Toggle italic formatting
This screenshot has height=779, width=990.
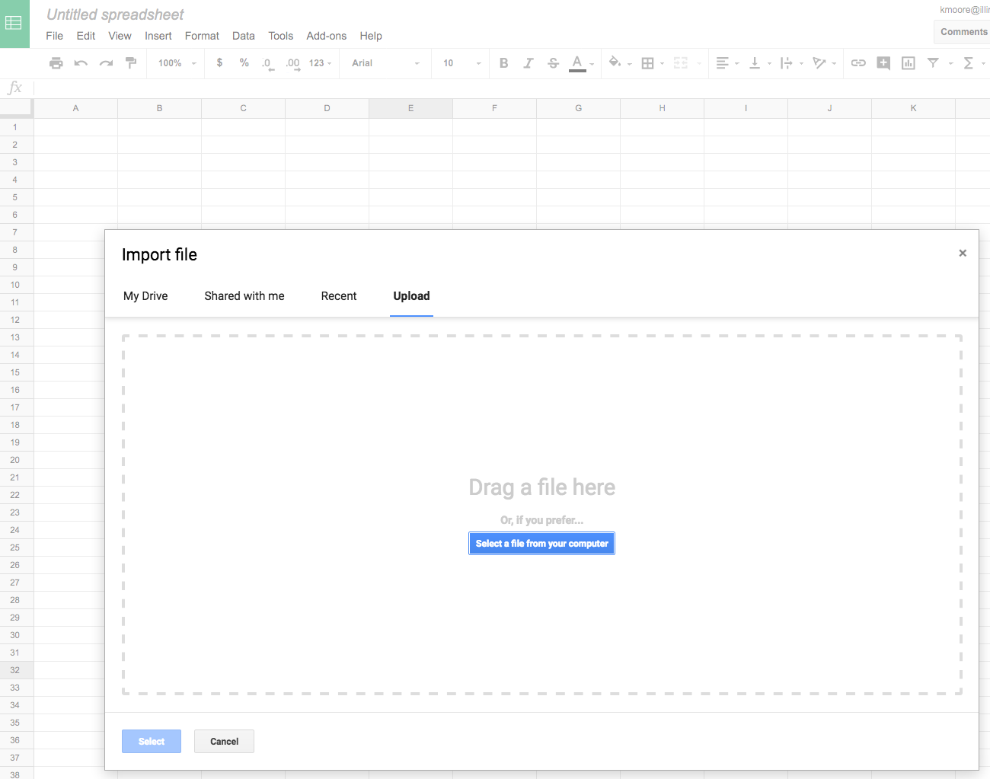(528, 63)
